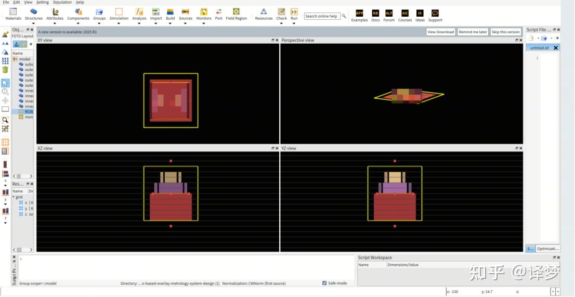Click the Analysis toolbar icon
The image size is (575, 297).
(139, 12)
